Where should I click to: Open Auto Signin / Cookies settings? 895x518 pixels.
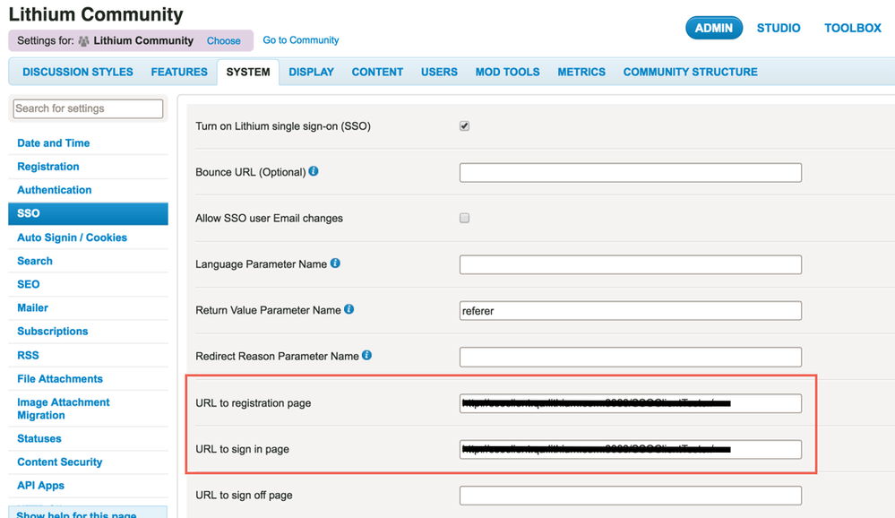click(x=72, y=237)
